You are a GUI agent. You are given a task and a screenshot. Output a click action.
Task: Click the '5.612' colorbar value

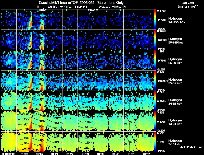161,133
